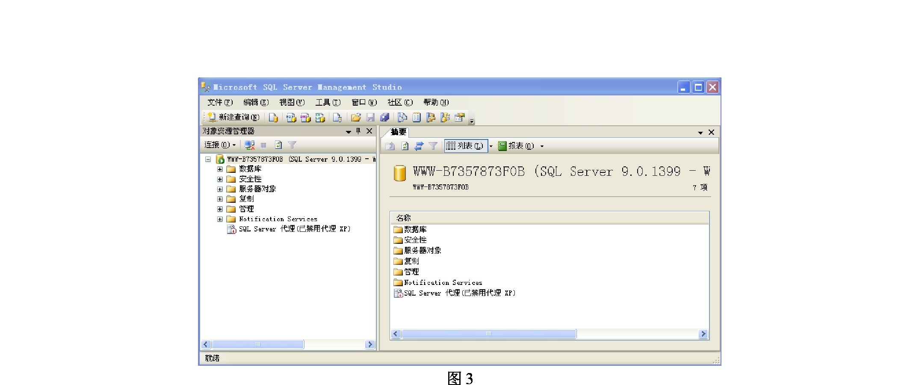Image resolution: width=919 pixels, height=385 pixels.
Task: Open the 窗口(W) menu
Action: (x=364, y=102)
